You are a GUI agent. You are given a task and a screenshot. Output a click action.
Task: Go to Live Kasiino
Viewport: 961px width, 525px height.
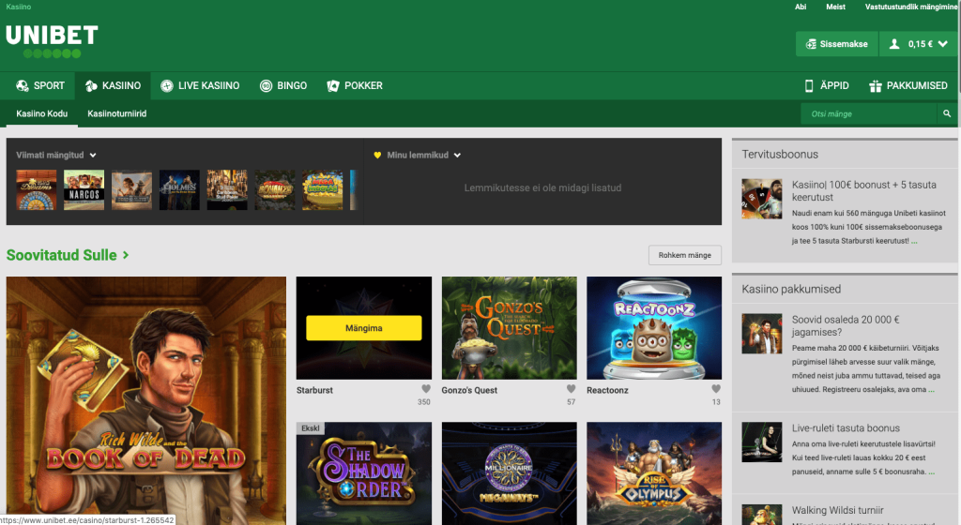(200, 85)
